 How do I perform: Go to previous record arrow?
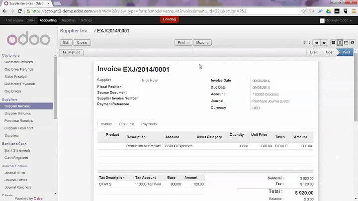point(316,43)
